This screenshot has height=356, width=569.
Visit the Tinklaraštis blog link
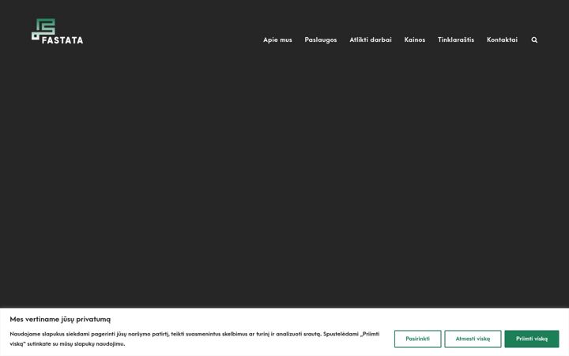pyautogui.click(x=456, y=40)
